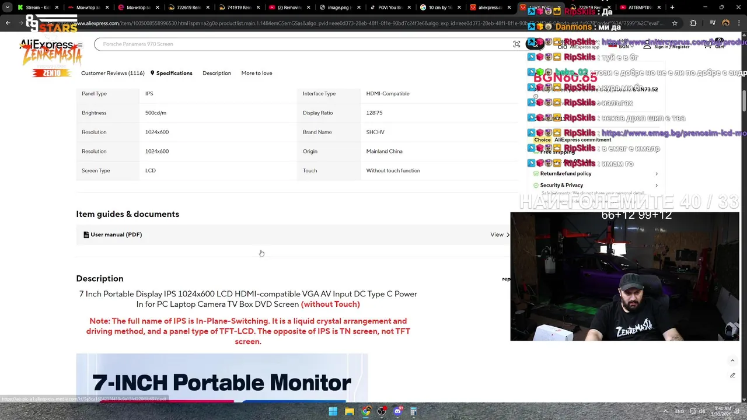Click the LCD screen type value
Screen dimensions: 747x420
tap(151, 170)
